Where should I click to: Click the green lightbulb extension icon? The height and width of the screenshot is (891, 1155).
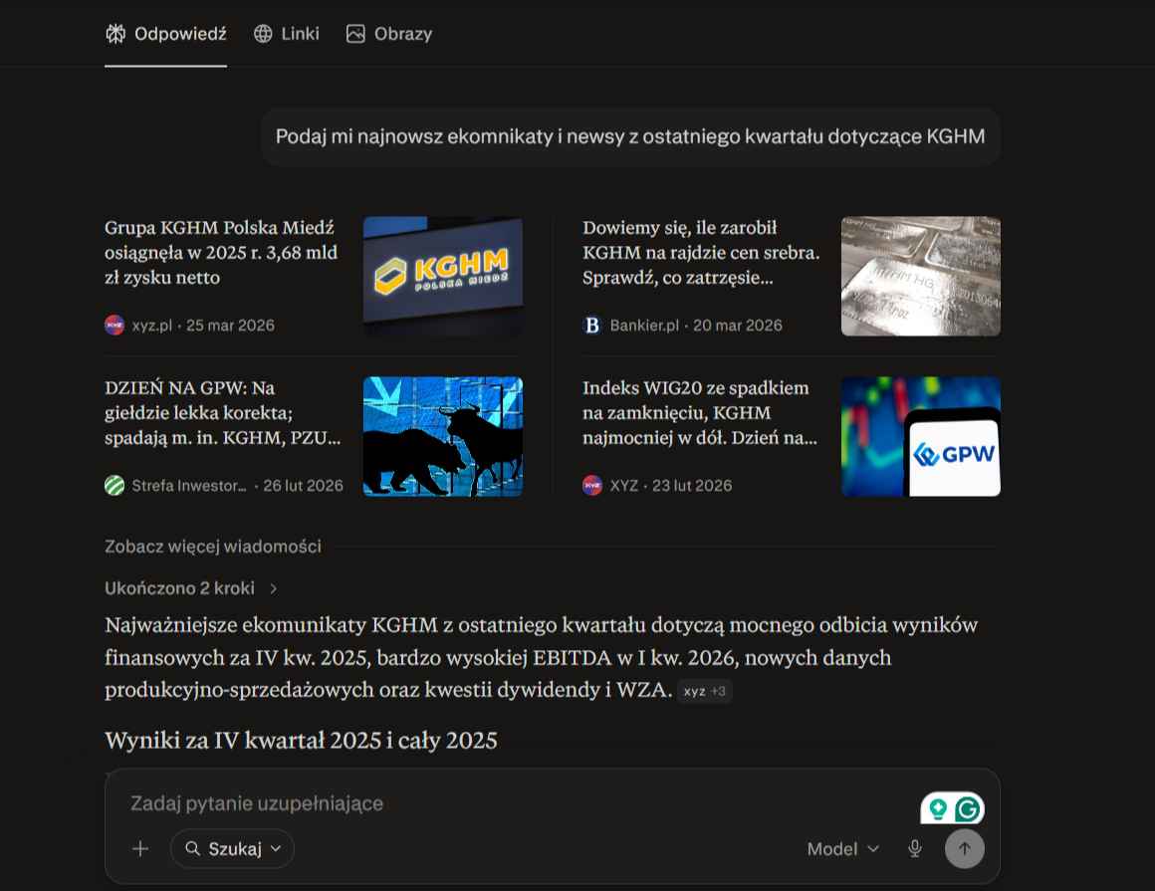point(938,809)
